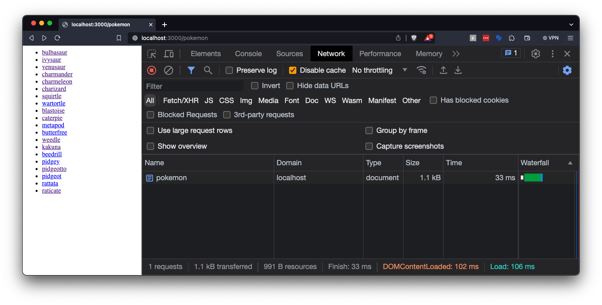Enable 3rd-party requests checkbox
This screenshot has height=305, width=602.
click(x=227, y=115)
